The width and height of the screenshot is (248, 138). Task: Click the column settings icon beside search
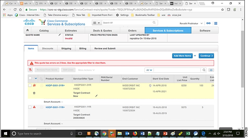211,70
